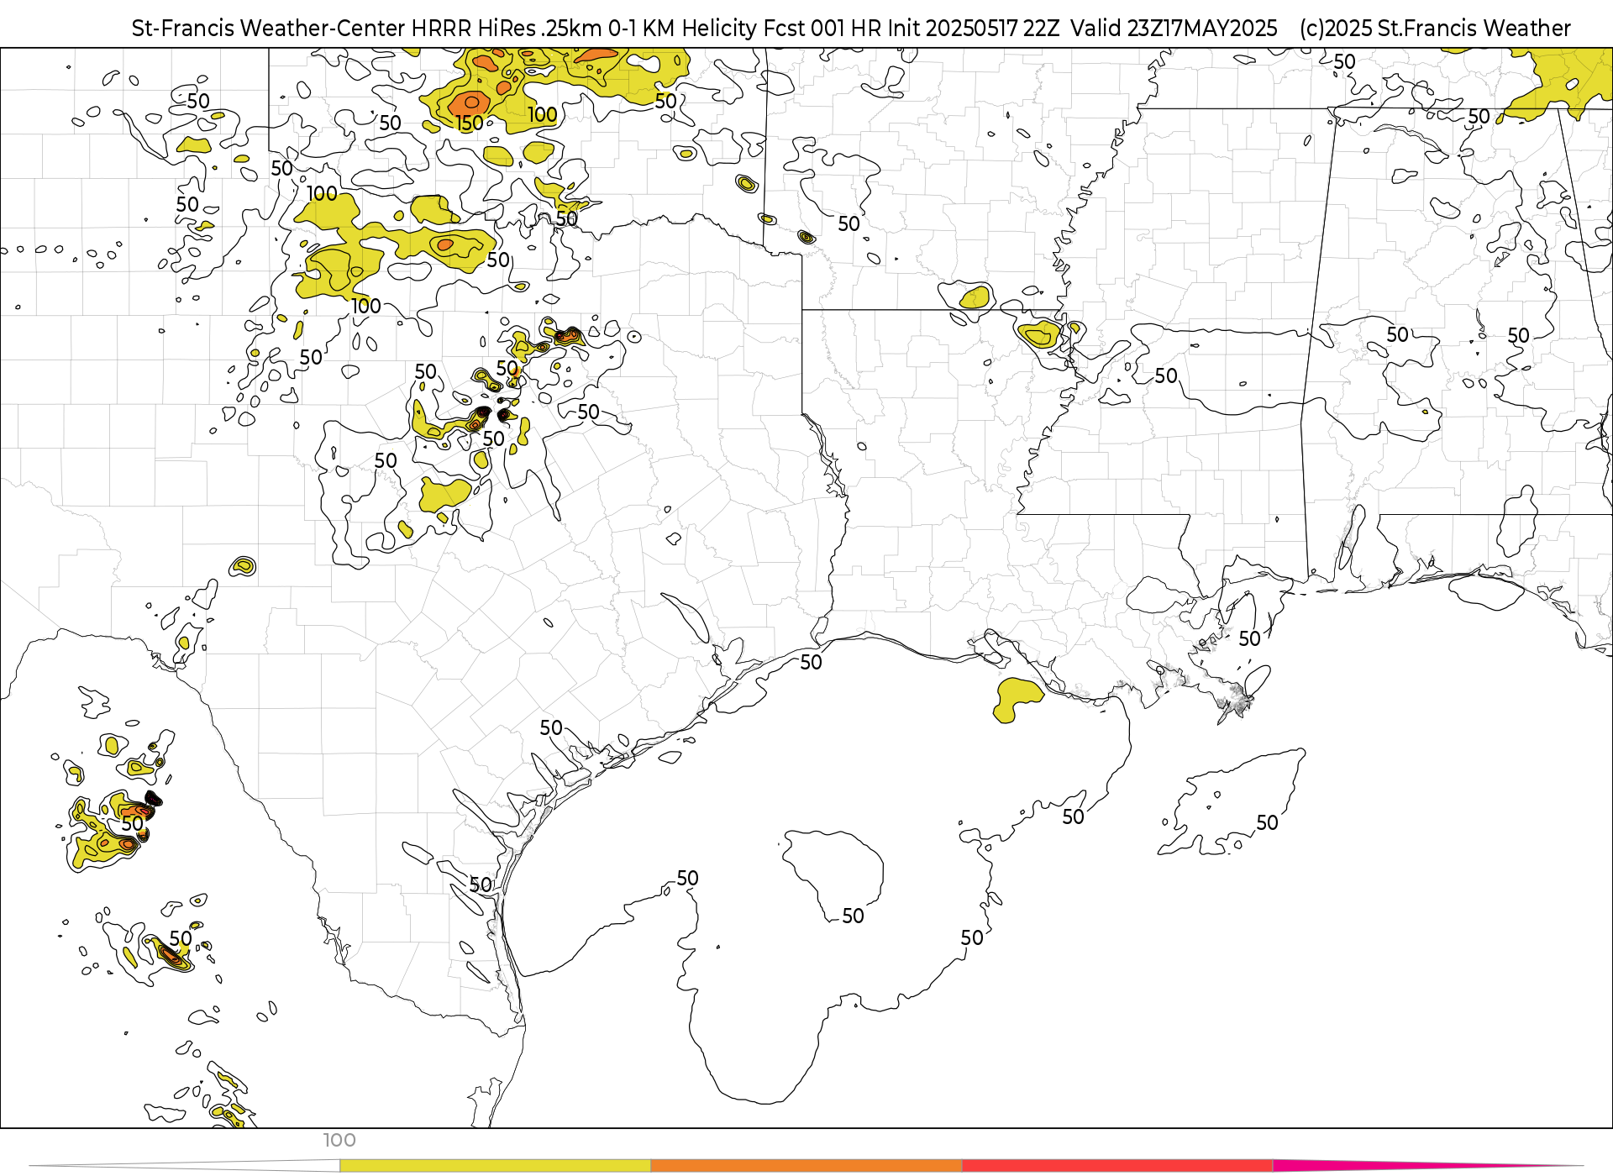Click the white arrow end of the color bar
The image size is (1613, 1176).
point(185,1166)
